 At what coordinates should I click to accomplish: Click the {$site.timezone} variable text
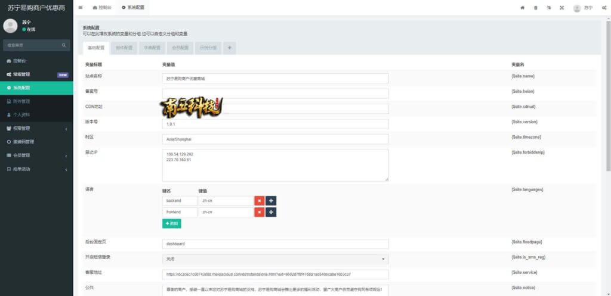pyautogui.click(x=526, y=138)
